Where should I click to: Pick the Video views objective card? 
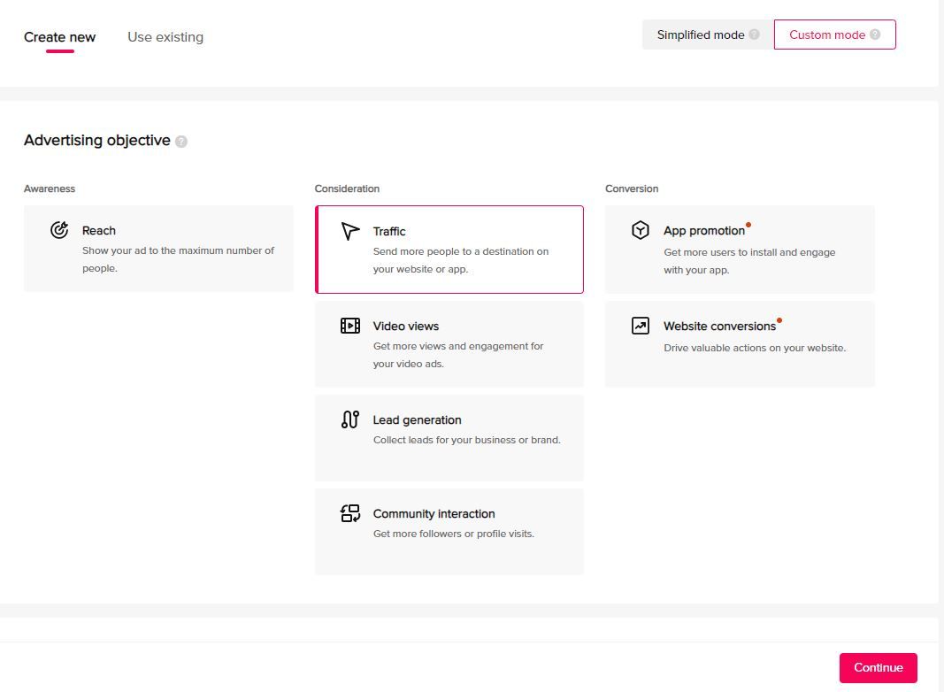click(x=449, y=343)
